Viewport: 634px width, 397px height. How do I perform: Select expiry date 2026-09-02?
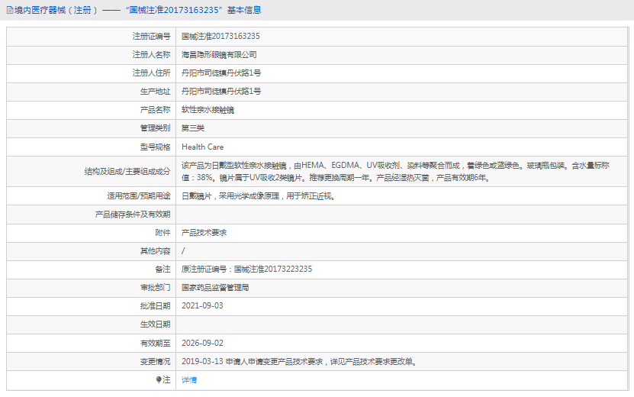click(202, 344)
